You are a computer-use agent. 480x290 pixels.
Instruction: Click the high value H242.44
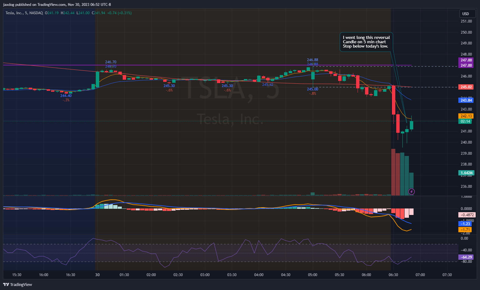point(67,13)
